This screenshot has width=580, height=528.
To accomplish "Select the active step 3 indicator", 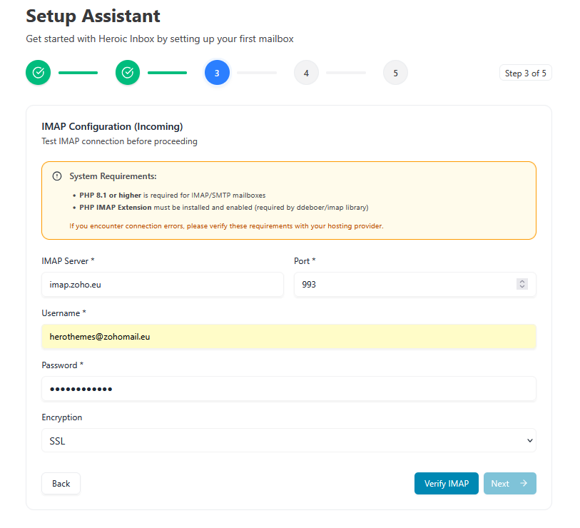I will (217, 73).
